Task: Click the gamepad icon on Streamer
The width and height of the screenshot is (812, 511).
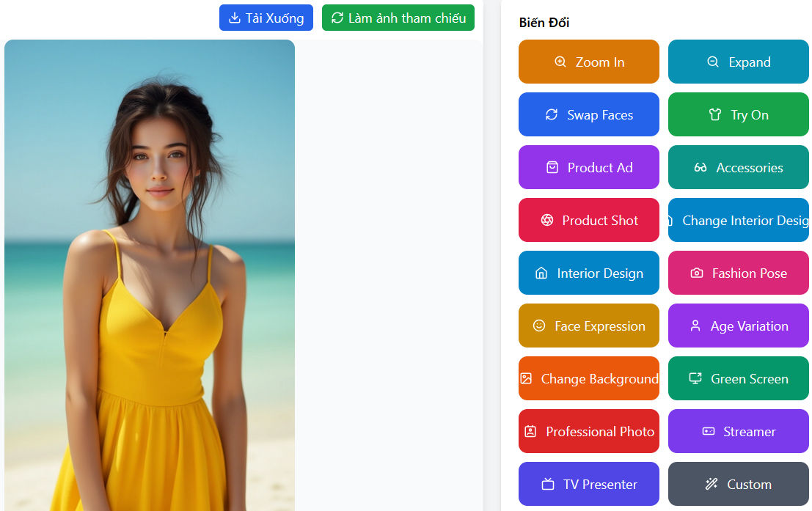Action: [x=709, y=431]
